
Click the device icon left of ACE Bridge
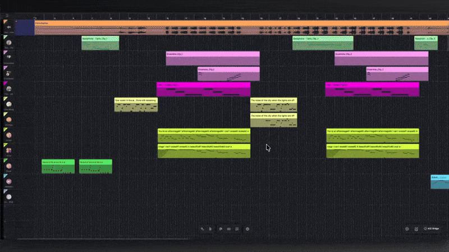pyautogui.click(x=416, y=228)
